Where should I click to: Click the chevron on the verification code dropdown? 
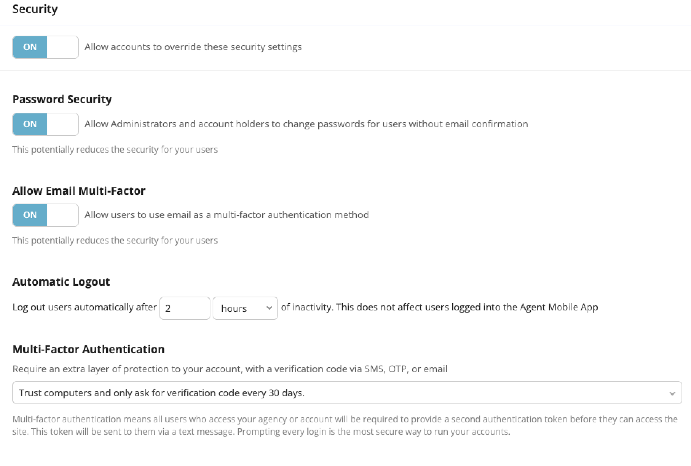click(x=672, y=393)
